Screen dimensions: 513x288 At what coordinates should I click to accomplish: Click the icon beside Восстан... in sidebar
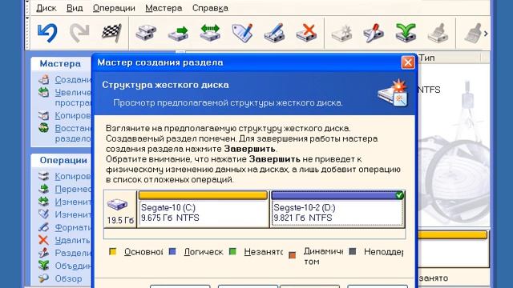pos(44,128)
